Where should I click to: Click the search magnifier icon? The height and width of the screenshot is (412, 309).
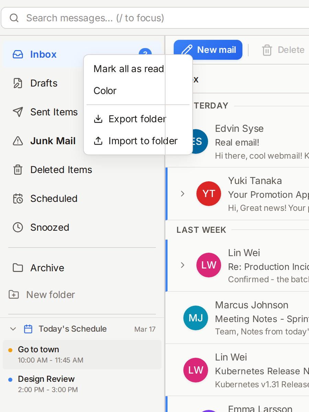(14, 18)
